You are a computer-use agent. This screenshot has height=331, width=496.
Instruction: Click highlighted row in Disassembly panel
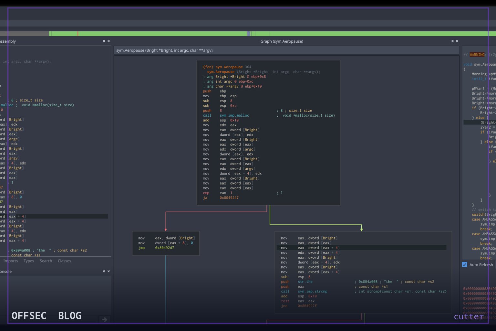coord(54,217)
